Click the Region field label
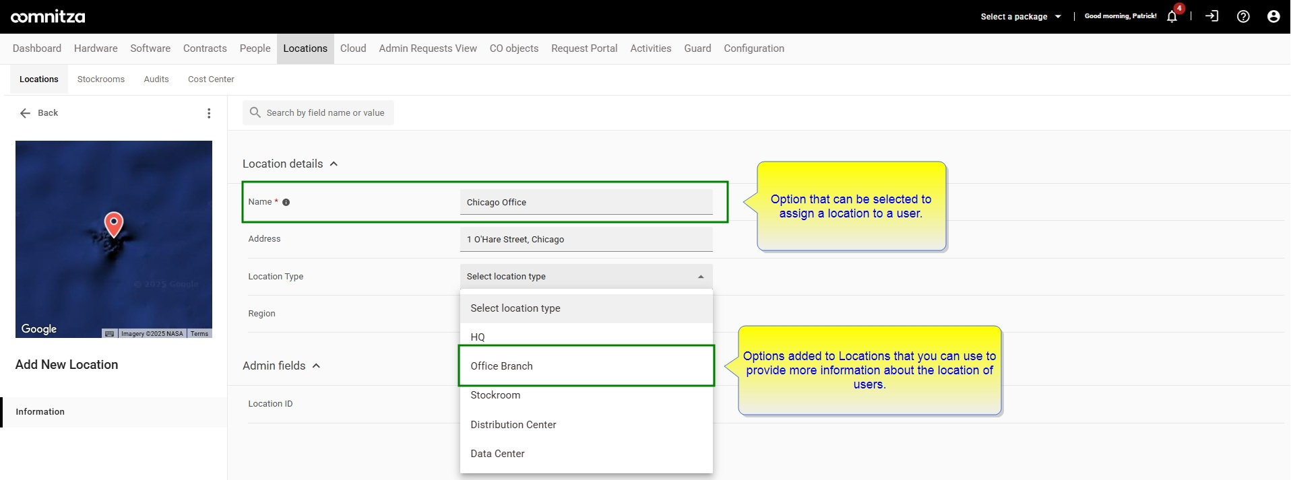The height and width of the screenshot is (480, 1291). [261, 314]
